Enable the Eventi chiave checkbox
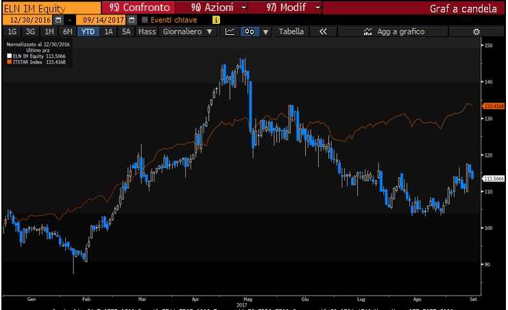The height and width of the screenshot is (310, 508). point(145,20)
